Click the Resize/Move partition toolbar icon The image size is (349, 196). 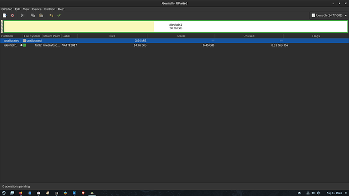coord(22,15)
